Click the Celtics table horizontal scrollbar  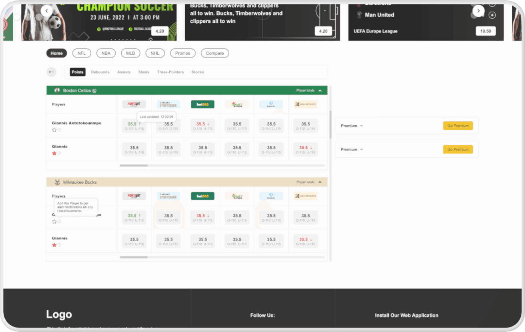(134, 165)
